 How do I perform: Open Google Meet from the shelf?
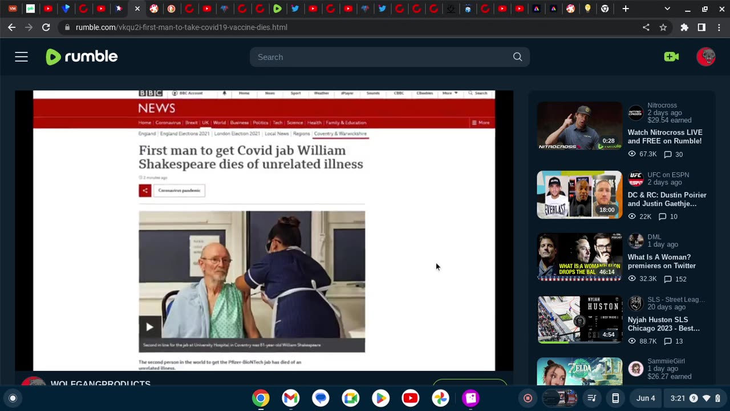(x=351, y=398)
